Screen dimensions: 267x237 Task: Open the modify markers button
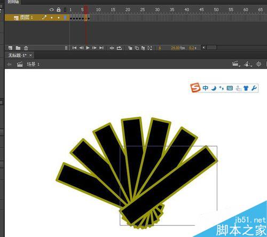pos(150,48)
